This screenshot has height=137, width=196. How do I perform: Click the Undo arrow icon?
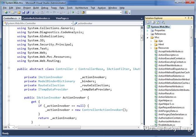[48, 12]
